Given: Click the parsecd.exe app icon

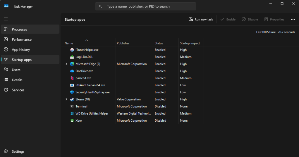Looking at the screenshot, I should pyautogui.click(x=72, y=78).
